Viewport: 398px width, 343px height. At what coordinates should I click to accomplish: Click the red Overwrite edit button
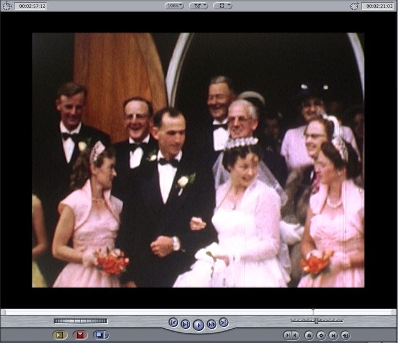pos(80,335)
